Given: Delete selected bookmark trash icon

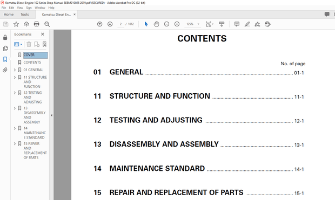Looking at the screenshot, I should click(x=29, y=44).
